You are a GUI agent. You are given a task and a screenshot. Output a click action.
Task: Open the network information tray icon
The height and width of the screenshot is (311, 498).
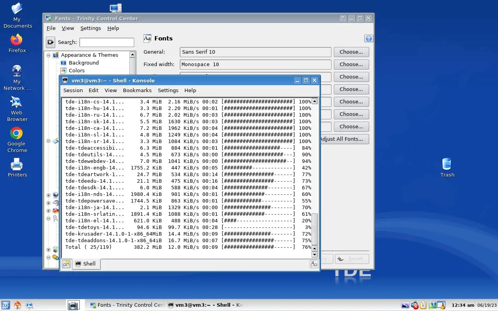click(432, 305)
